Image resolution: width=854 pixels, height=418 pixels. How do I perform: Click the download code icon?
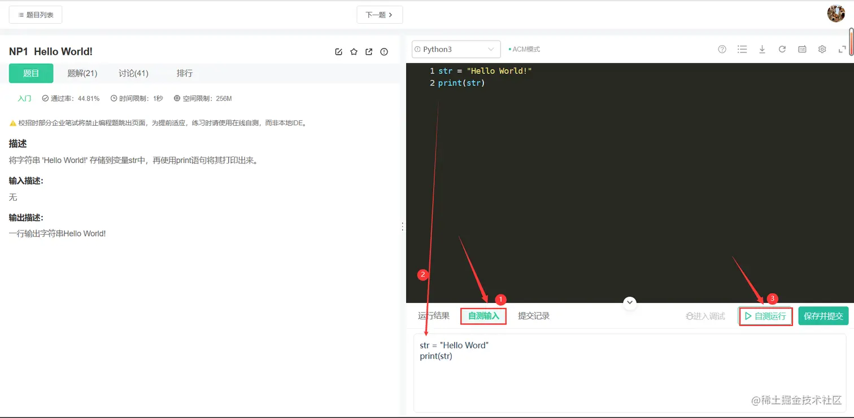(762, 49)
